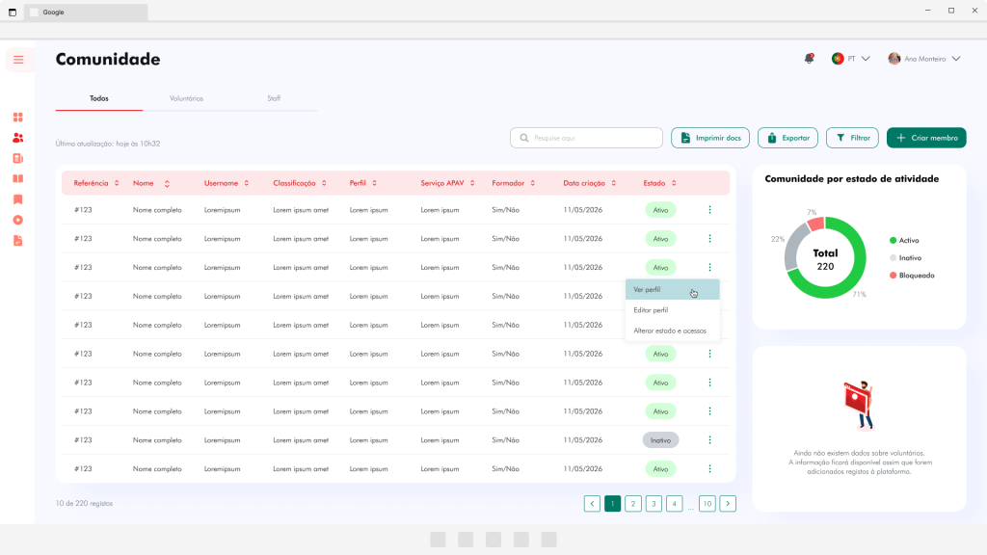Sort table by Referência column

(96, 183)
